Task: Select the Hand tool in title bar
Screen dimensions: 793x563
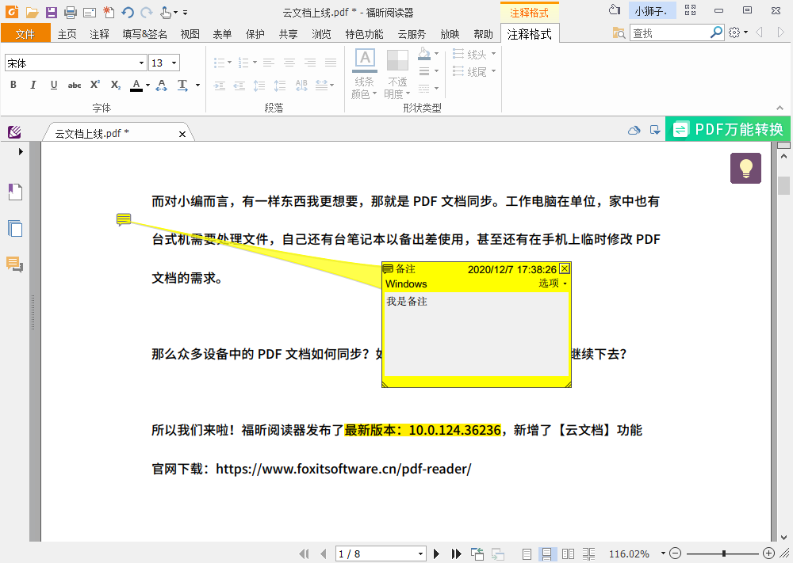Action: [166, 12]
